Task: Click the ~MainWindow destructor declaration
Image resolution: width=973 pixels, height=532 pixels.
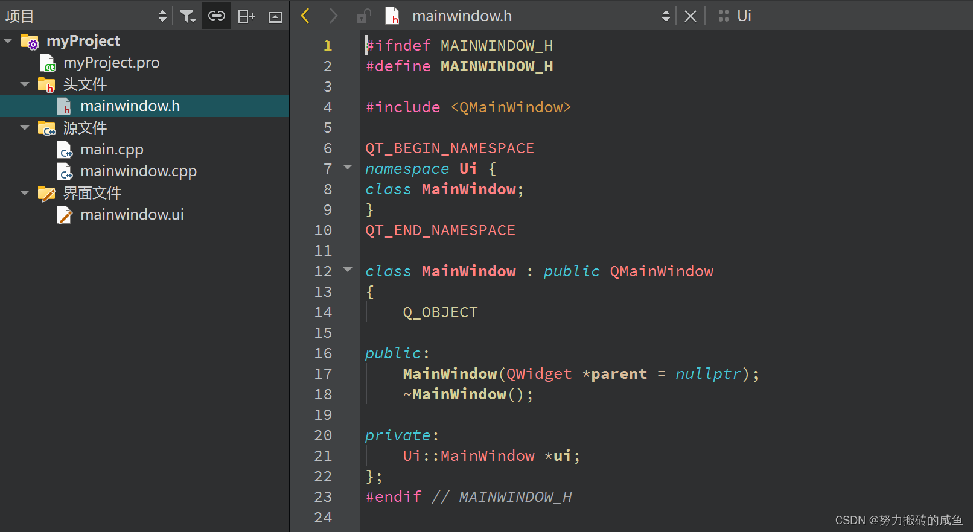Action: (468, 394)
